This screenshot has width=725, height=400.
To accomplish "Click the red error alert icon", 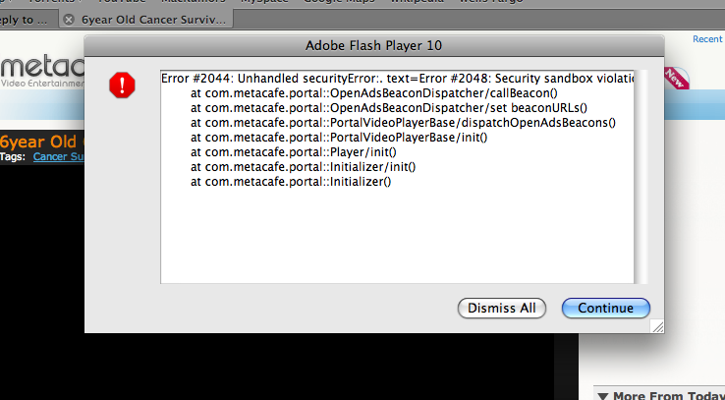I will [122, 86].
